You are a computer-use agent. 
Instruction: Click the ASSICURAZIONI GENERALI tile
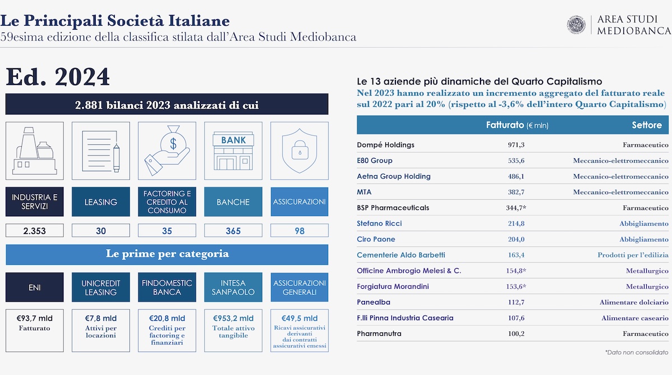click(x=299, y=288)
